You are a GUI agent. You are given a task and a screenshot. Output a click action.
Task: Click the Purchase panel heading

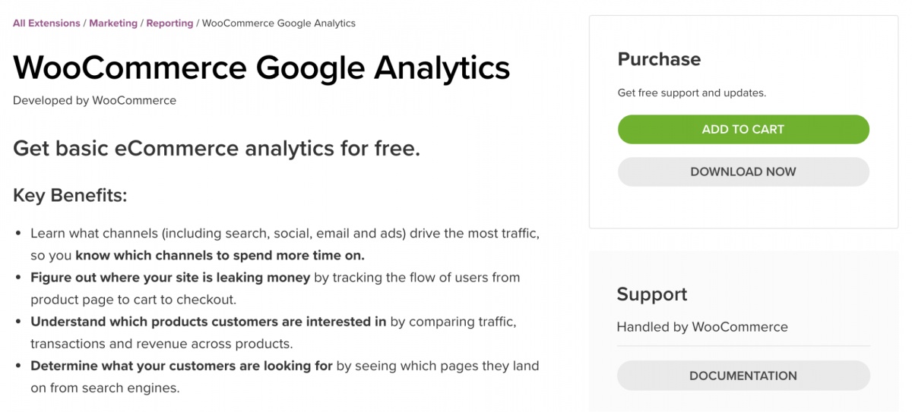click(659, 59)
